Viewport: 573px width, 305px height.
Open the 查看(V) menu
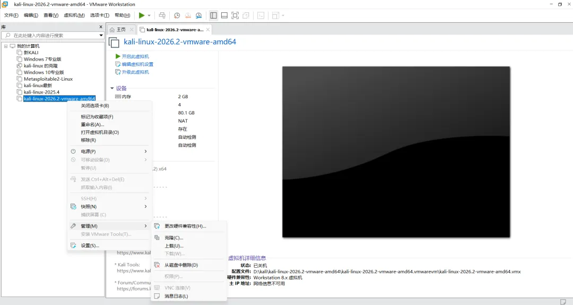click(x=51, y=15)
